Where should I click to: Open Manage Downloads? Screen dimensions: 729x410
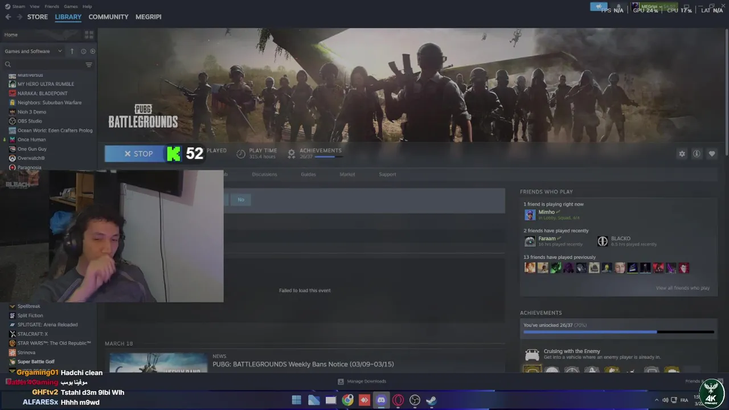[x=362, y=382]
